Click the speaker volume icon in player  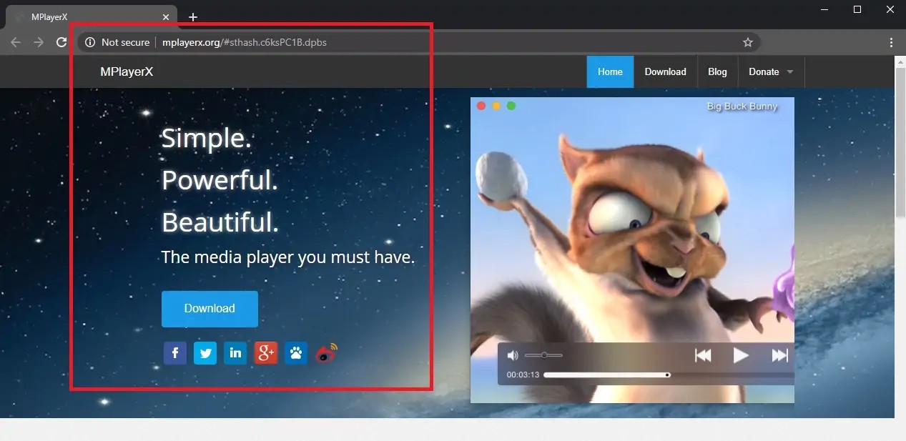(512, 355)
